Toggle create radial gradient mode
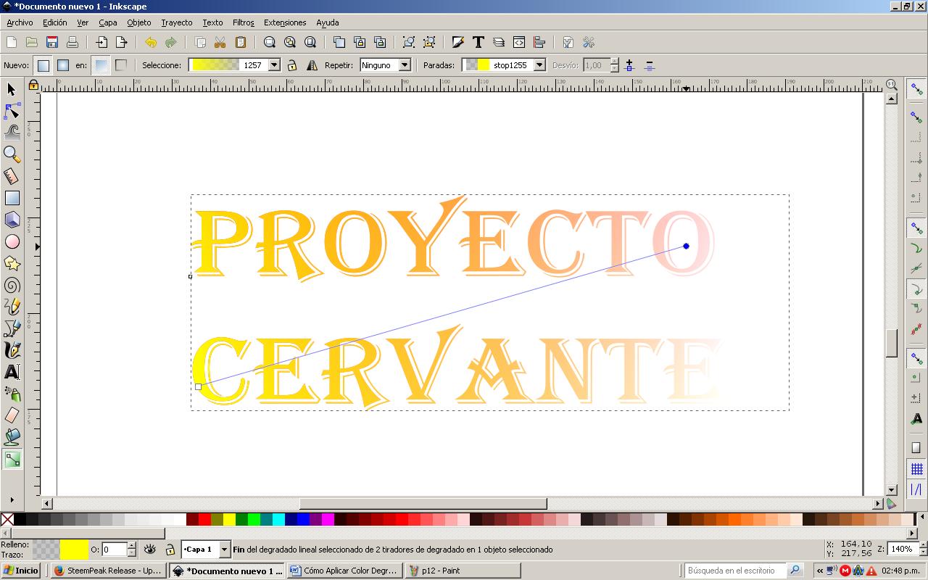 [63, 65]
